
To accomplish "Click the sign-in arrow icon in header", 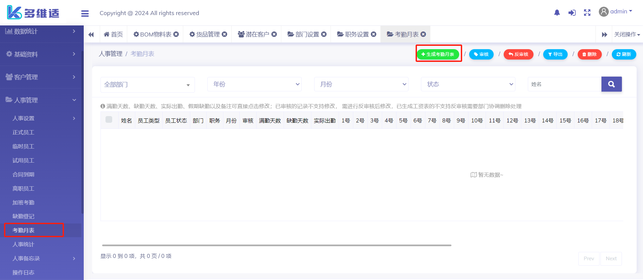I will 572,13.
